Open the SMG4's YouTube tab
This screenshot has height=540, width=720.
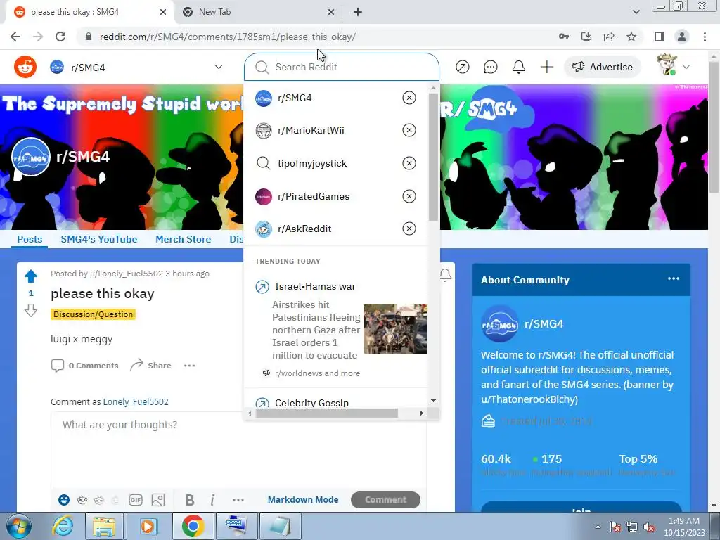click(99, 239)
